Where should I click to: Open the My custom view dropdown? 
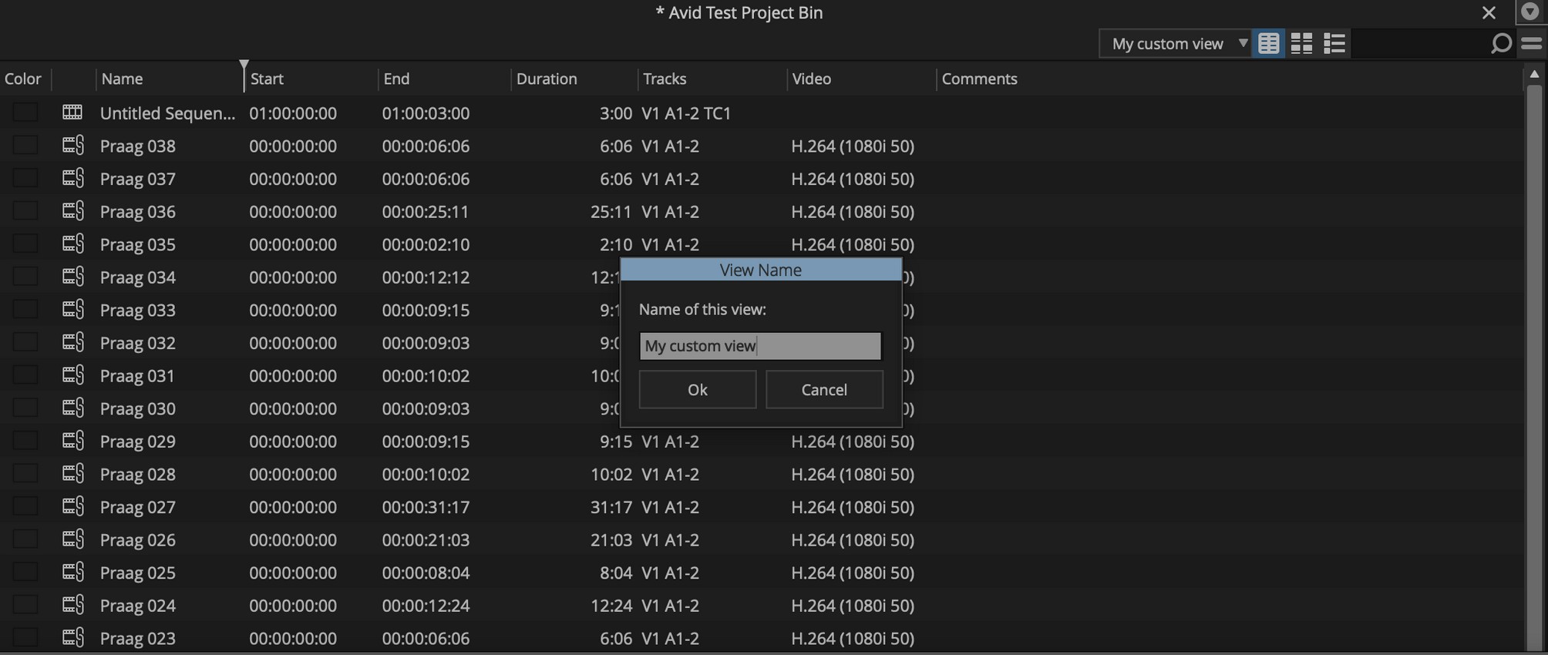(x=1175, y=43)
